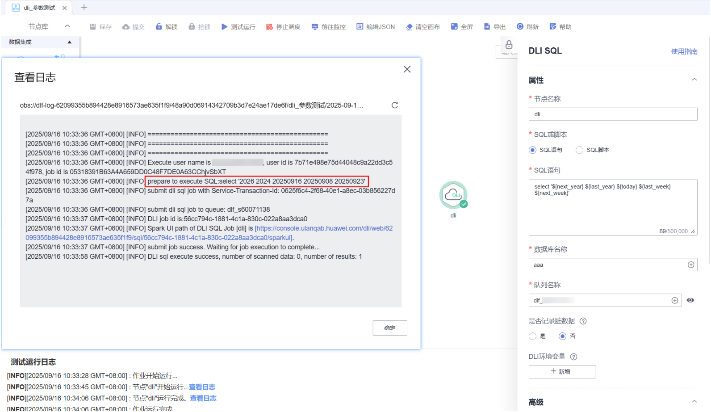Viewport: 711px width, 412px height.
Task: Collapse the 节点库 panel
Action: click(x=67, y=26)
